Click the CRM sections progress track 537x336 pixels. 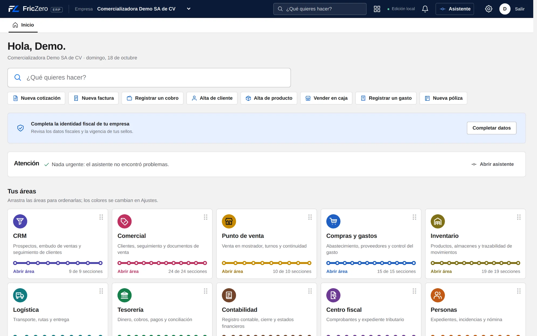(58, 263)
